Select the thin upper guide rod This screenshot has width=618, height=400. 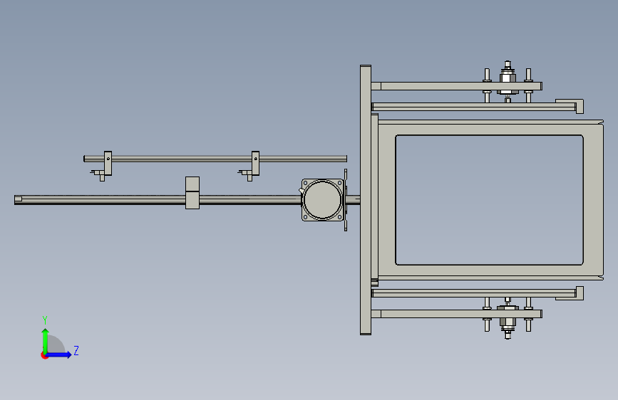215,159
